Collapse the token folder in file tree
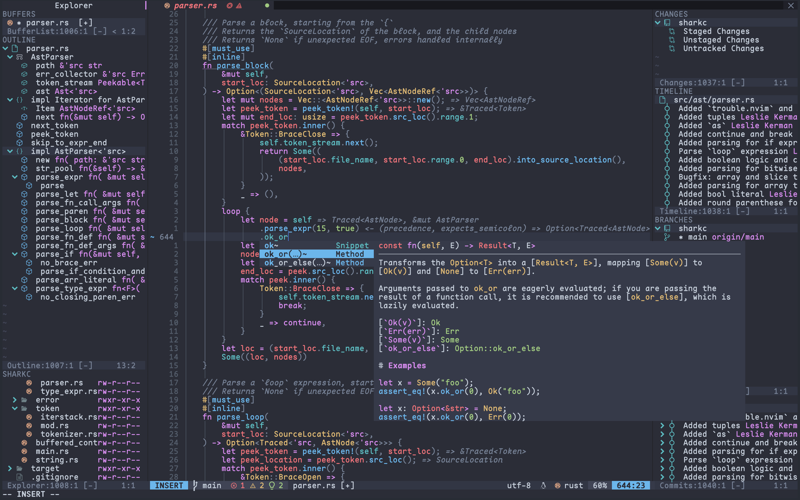The width and height of the screenshot is (800, 500). 15,409
